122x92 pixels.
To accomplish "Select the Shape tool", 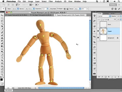I will pyautogui.click(x=2, y=63).
